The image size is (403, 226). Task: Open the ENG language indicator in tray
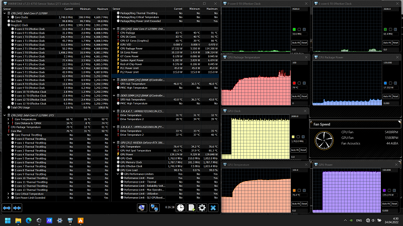(359, 220)
